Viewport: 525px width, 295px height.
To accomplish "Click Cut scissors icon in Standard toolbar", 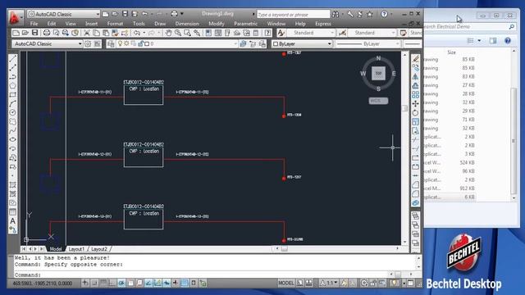I will [87, 33].
